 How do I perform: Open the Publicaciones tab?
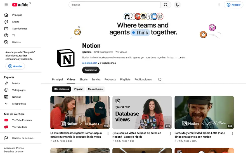tap(143, 80)
